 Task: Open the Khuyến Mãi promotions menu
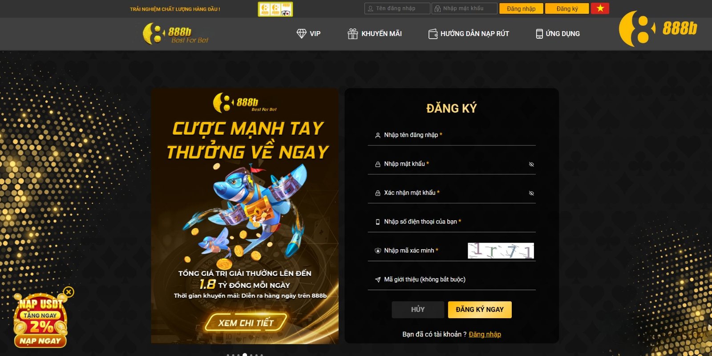pyautogui.click(x=375, y=34)
